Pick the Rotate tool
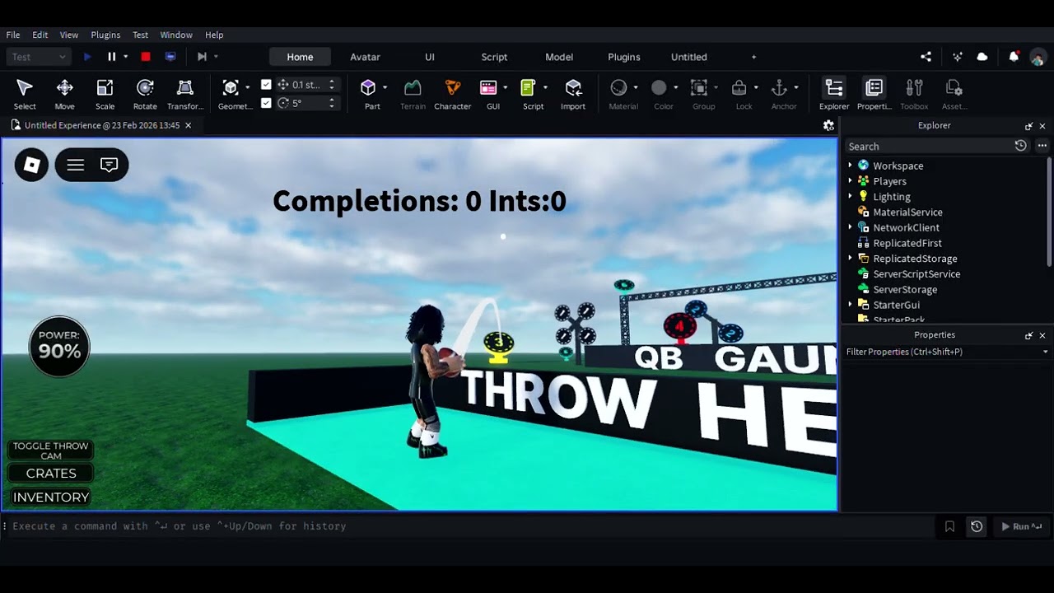The image size is (1054, 593). [x=145, y=94]
